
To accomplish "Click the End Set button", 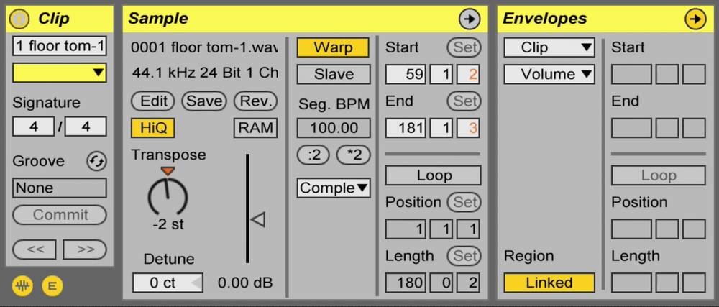I will point(464,101).
